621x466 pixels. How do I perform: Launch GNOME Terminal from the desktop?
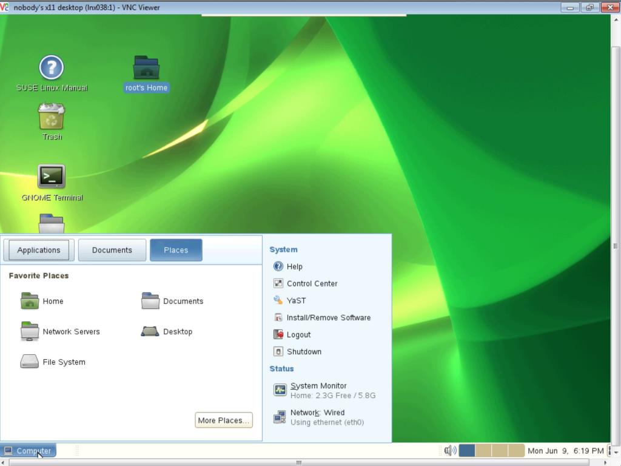click(52, 183)
